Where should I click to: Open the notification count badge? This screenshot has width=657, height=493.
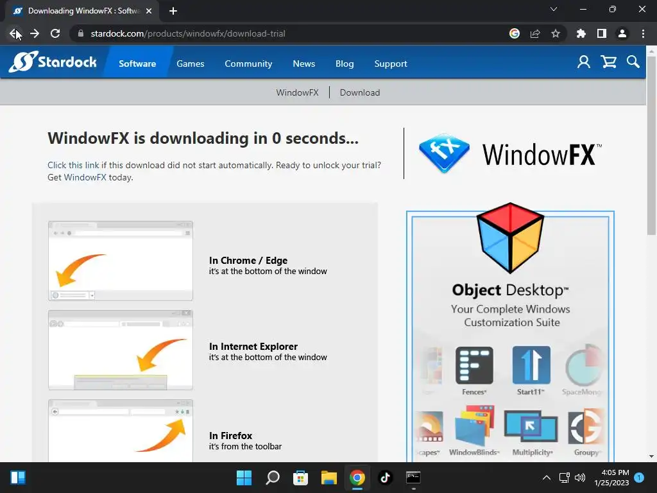[639, 478]
